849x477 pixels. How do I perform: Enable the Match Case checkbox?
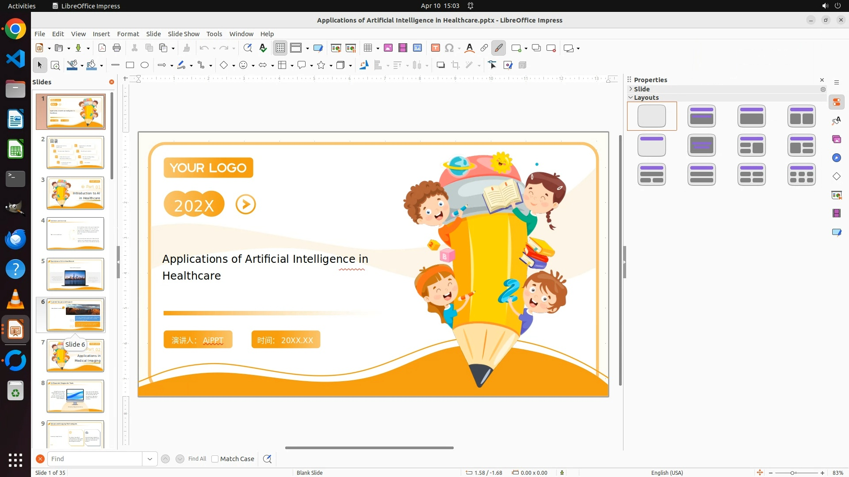pos(215,459)
